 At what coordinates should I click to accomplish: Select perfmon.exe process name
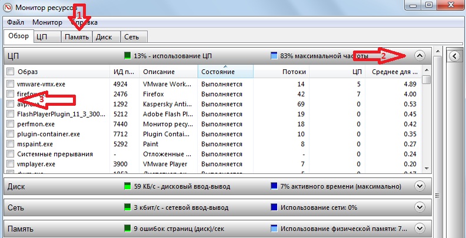[36, 124]
